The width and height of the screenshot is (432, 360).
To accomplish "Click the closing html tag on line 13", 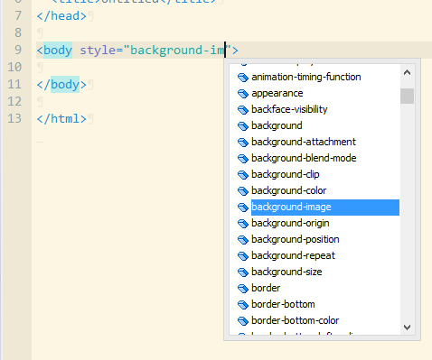I will [61, 118].
